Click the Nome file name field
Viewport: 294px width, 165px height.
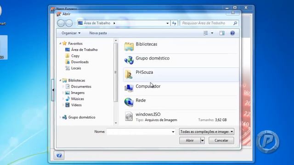coord(139,132)
